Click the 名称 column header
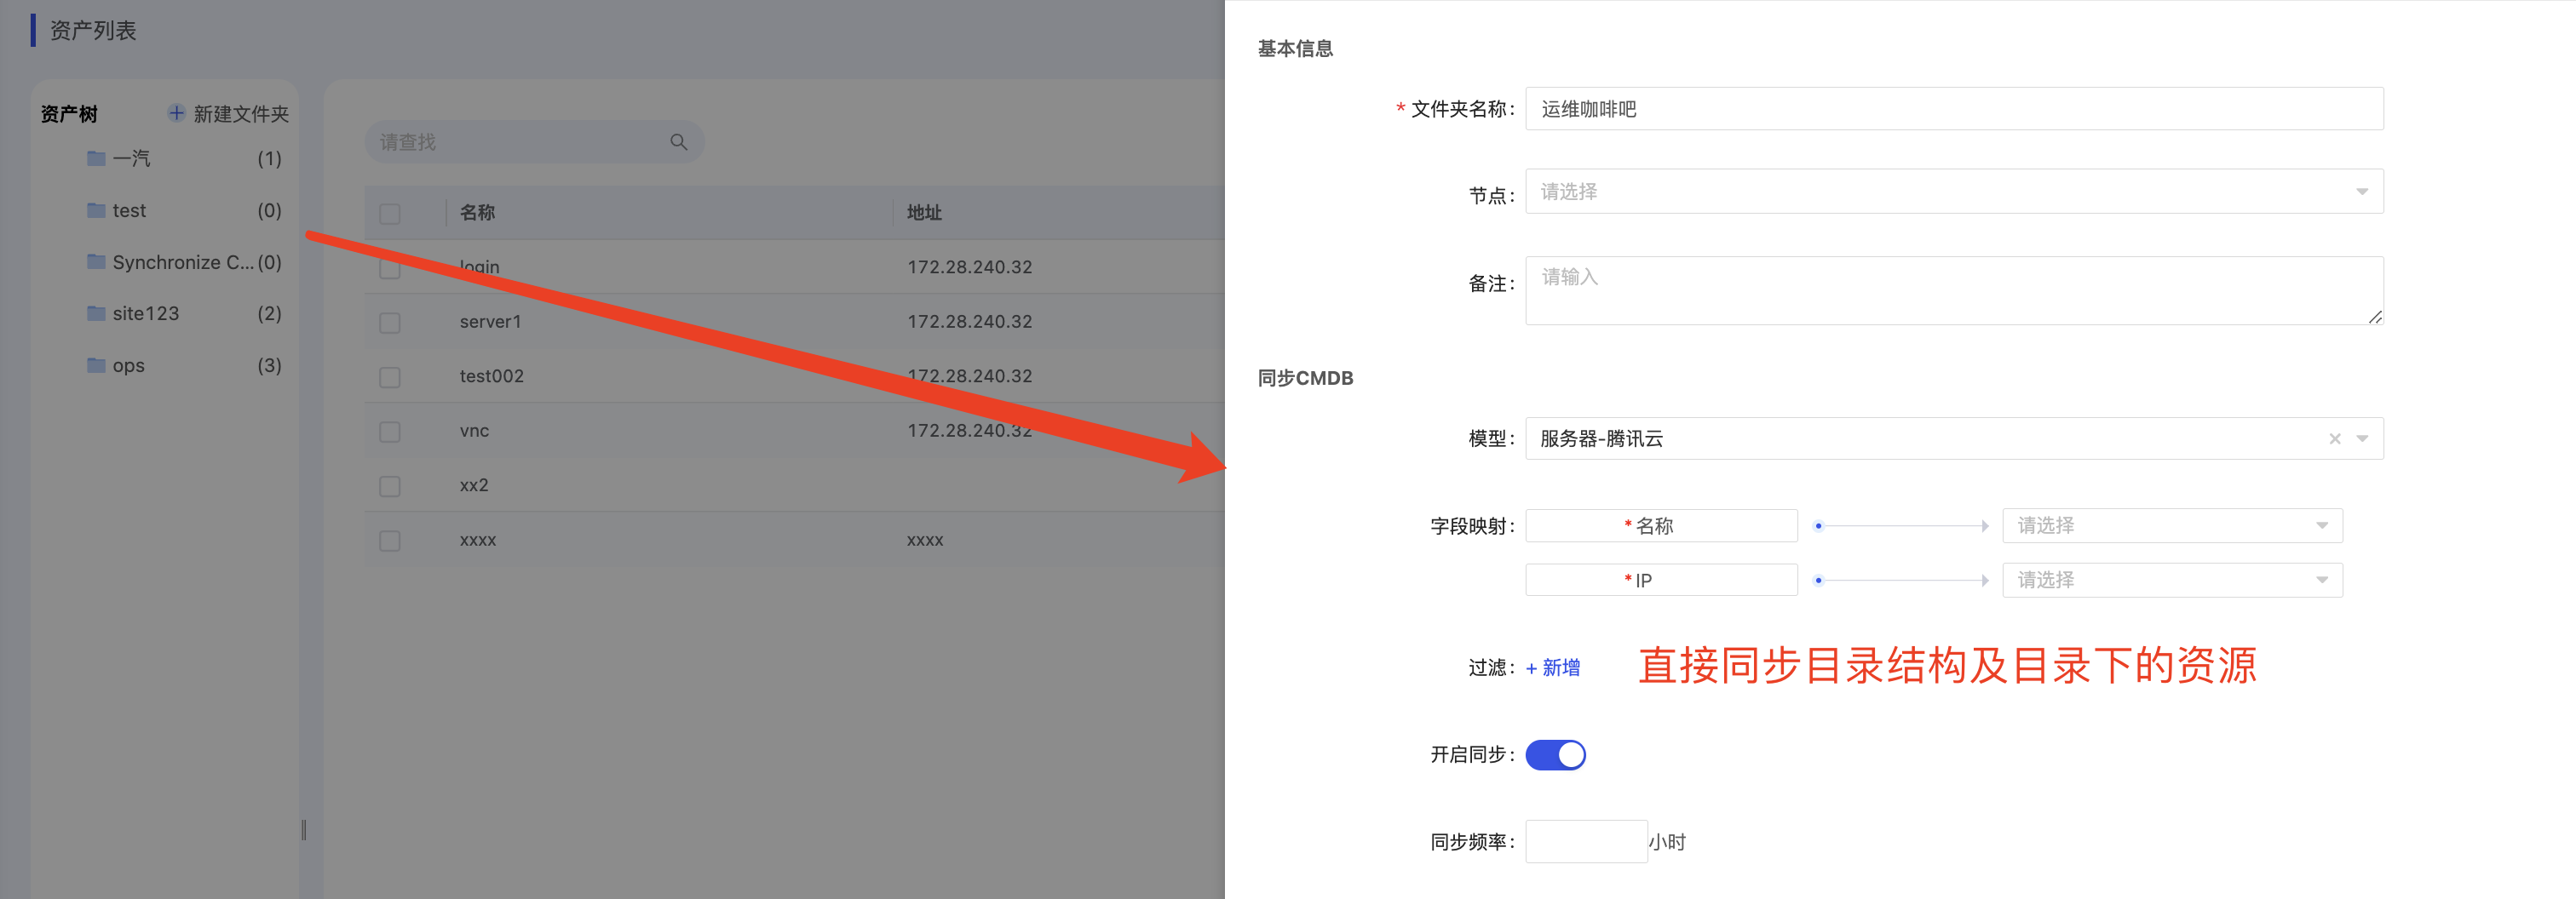 click(x=477, y=213)
